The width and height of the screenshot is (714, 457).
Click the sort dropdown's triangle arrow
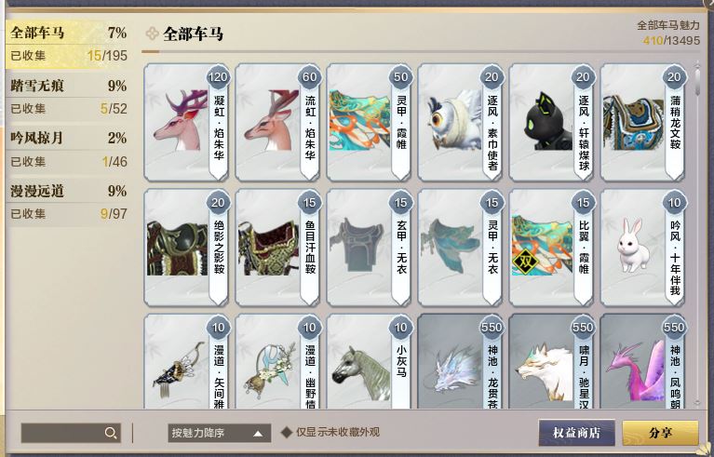pyautogui.click(x=258, y=434)
